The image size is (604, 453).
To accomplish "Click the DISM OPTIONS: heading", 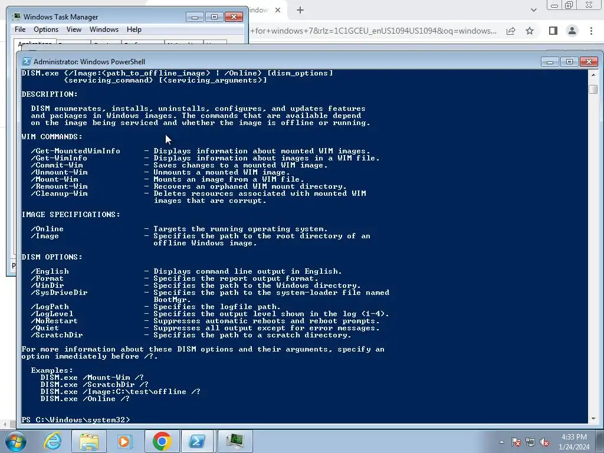I will (x=52, y=257).
